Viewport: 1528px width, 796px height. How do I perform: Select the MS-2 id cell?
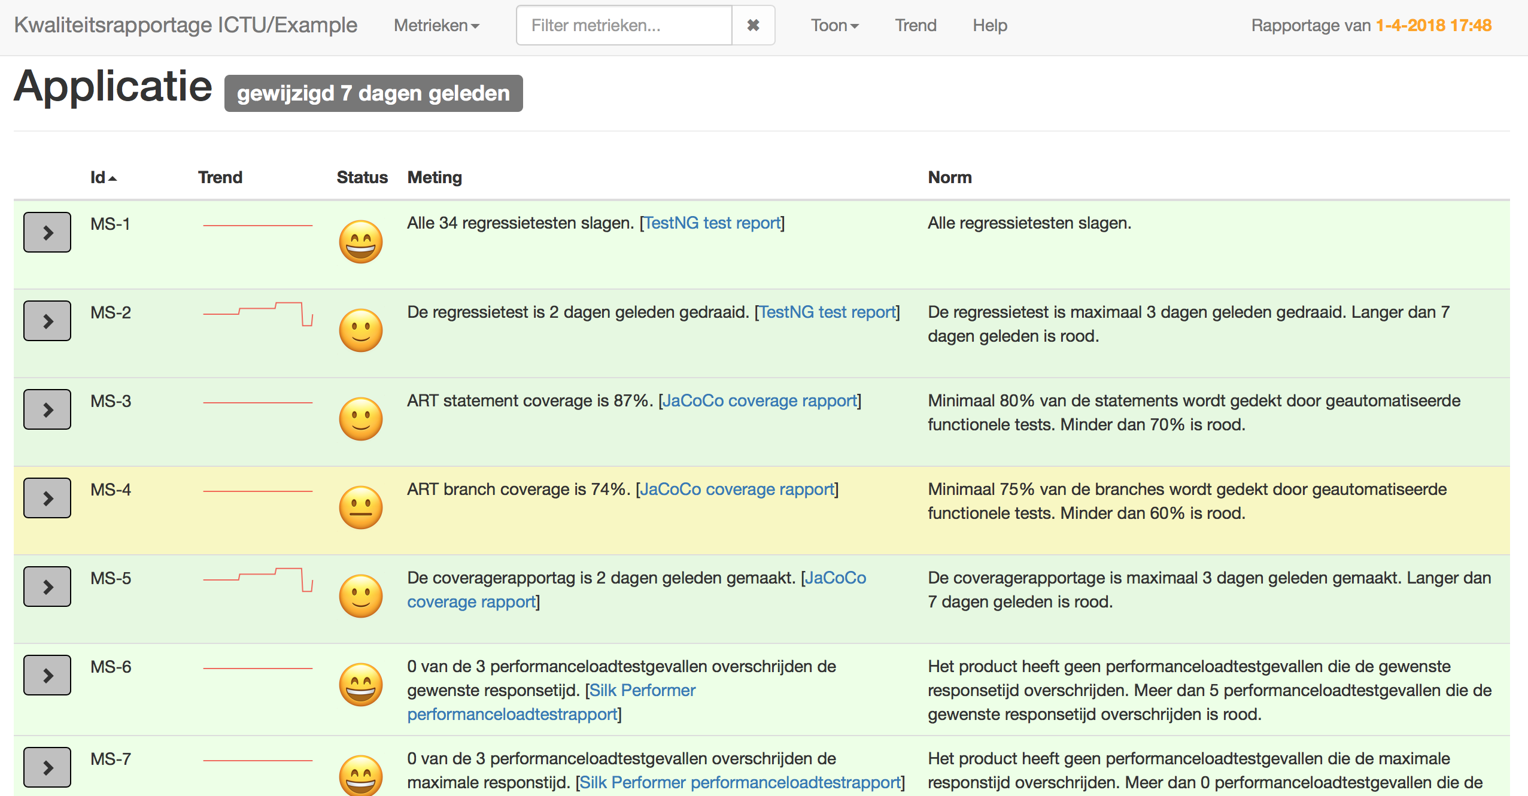click(111, 312)
